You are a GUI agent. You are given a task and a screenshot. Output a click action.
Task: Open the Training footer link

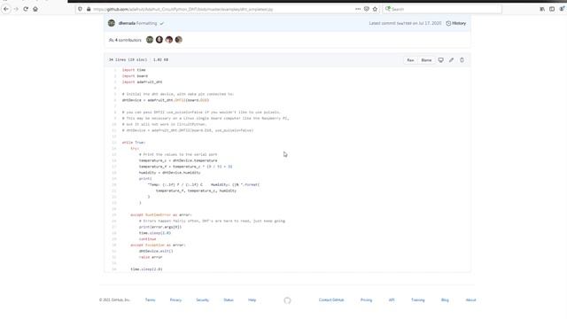[418, 300]
